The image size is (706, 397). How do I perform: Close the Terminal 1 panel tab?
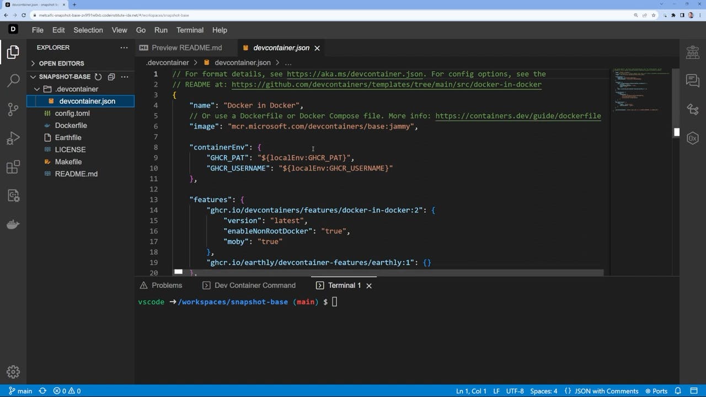[x=369, y=286]
